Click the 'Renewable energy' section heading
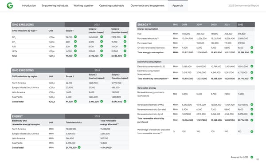 click(x=147, y=88)
